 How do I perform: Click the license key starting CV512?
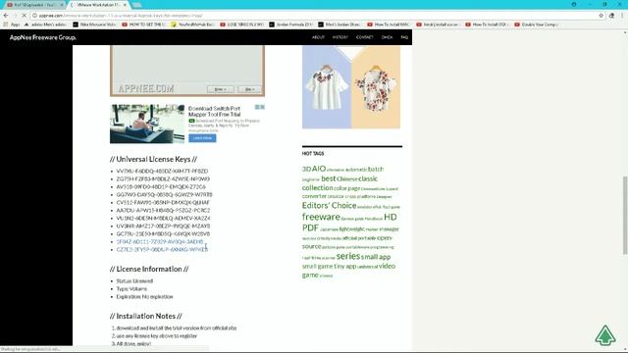163,203
